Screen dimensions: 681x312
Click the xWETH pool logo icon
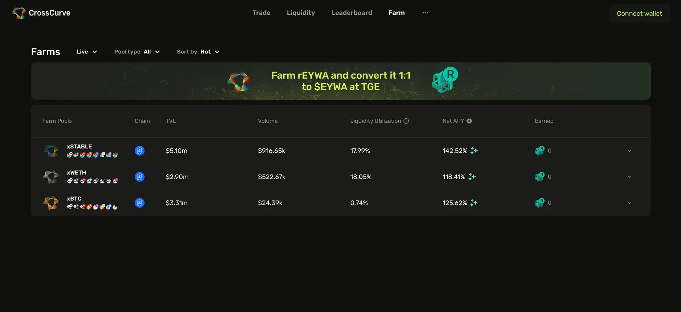click(51, 177)
